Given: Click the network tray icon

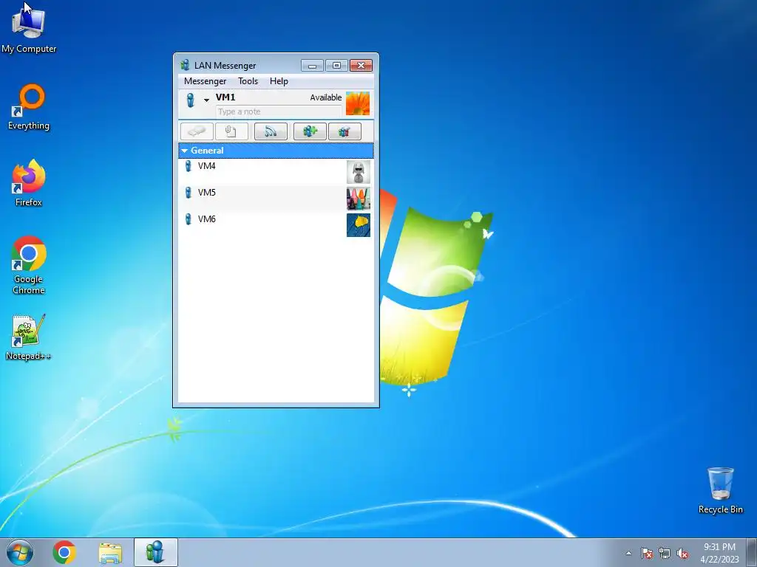Looking at the screenshot, I should [x=665, y=553].
